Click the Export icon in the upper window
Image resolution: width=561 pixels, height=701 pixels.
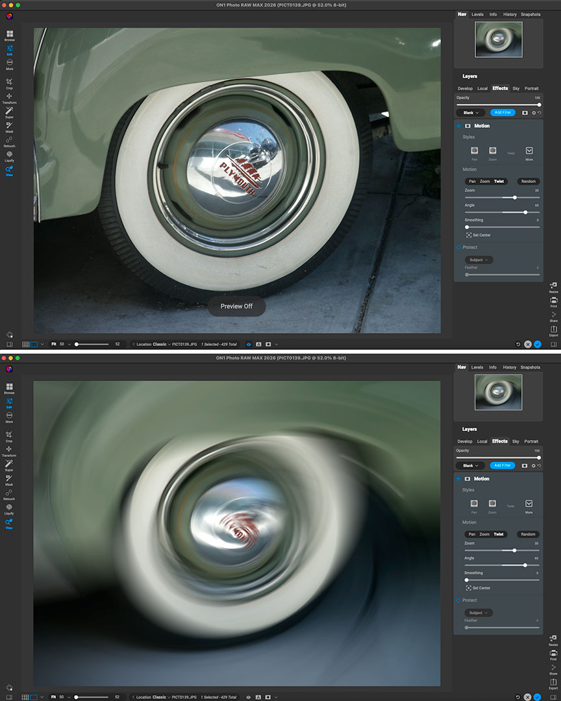(x=553, y=330)
